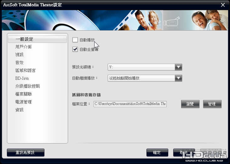Open the 預設光碟機 drive dropdown arrow

pos(178,67)
